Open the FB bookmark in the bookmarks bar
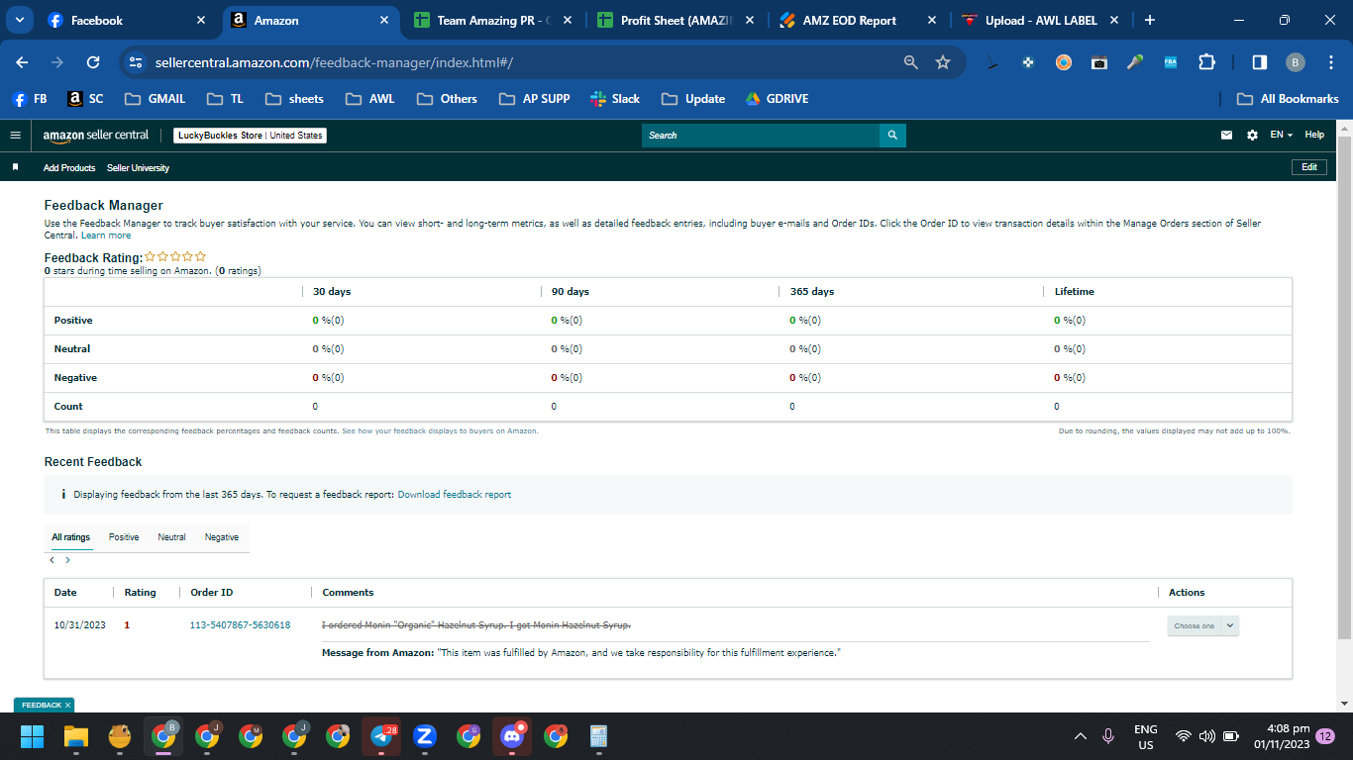The height and width of the screenshot is (760, 1353). point(29,99)
